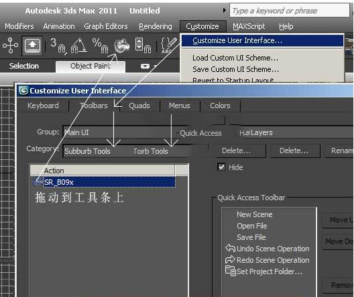354x297 pixels.
Task: Open the MAXScript menu
Action: [x=249, y=26]
